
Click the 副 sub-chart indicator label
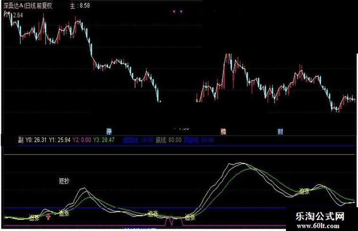21,140
